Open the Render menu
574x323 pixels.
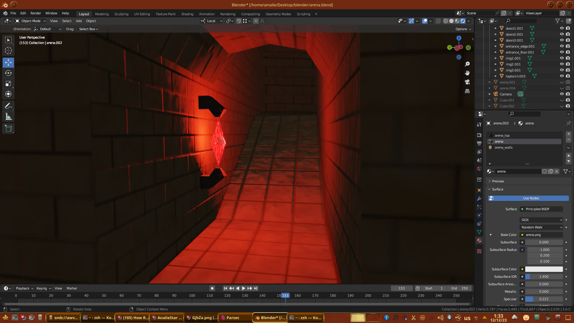36,13
